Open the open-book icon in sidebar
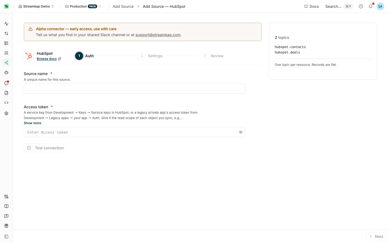The height and width of the screenshot is (243, 389). [6, 206]
